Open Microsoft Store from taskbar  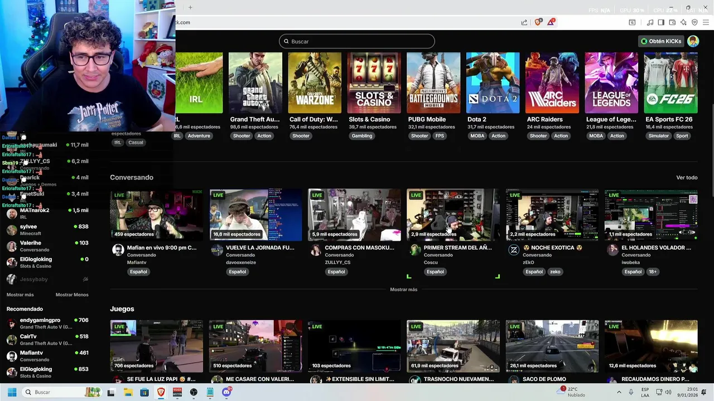[144, 392]
